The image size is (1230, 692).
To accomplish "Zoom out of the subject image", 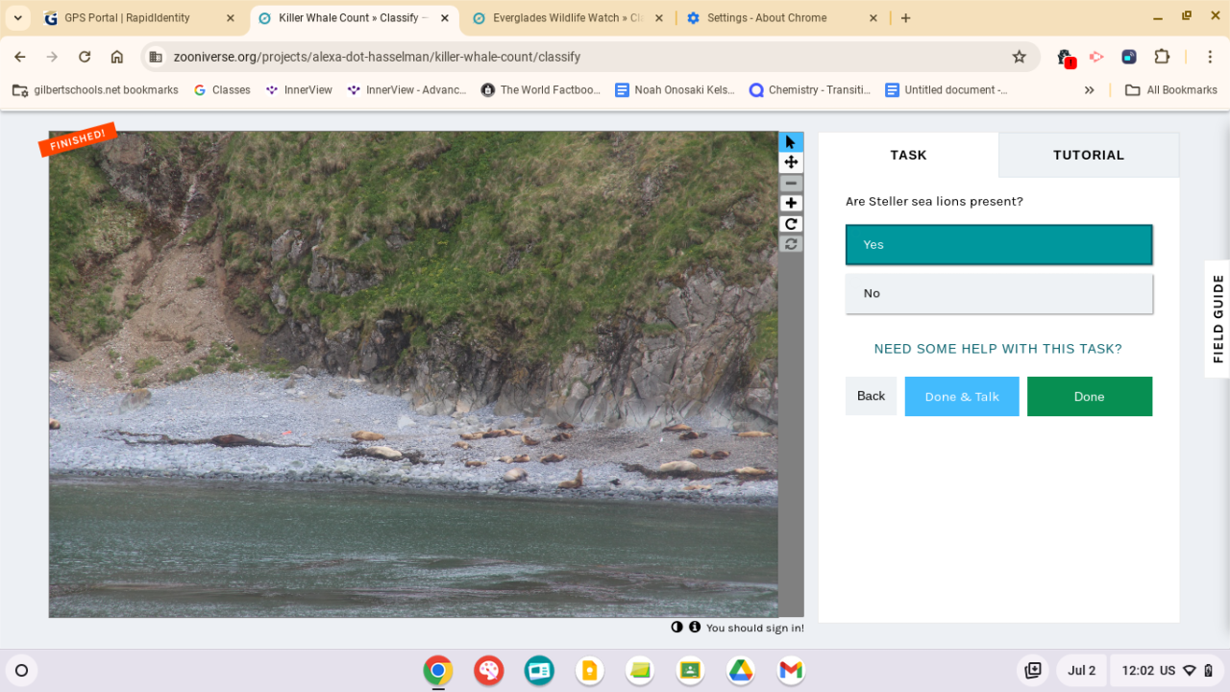I will tap(791, 183).
